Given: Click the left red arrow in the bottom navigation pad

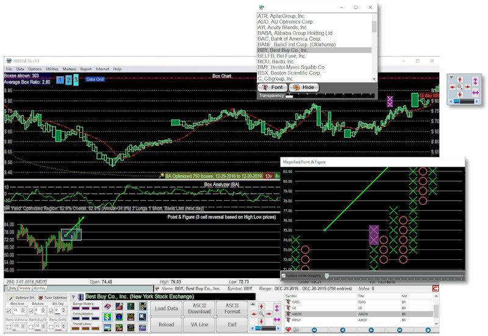Looking at the screenshot, I should pos(254,314).
